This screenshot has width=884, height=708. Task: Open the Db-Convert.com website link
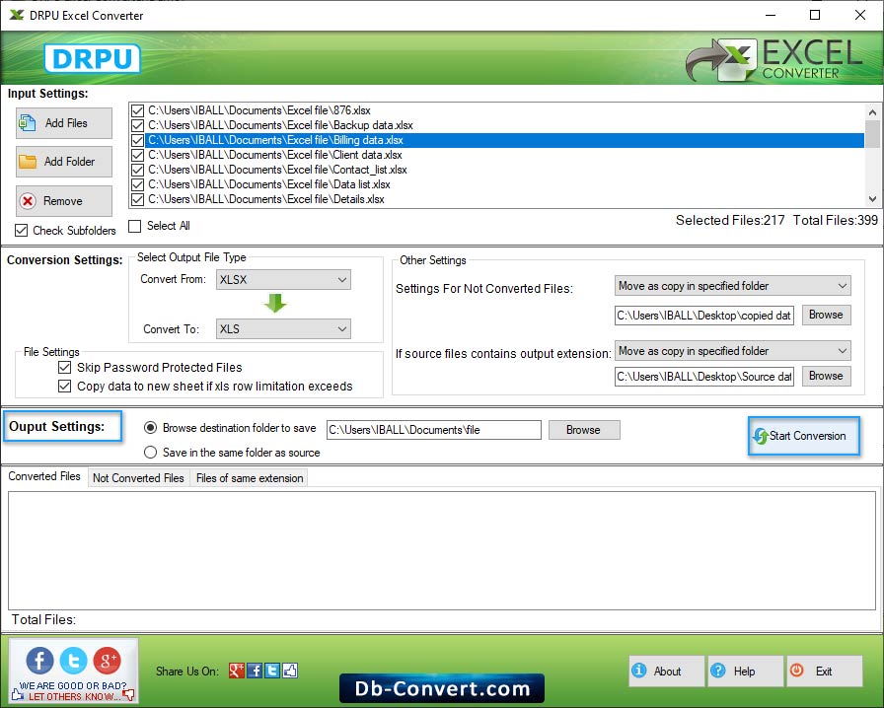[442, 688]
